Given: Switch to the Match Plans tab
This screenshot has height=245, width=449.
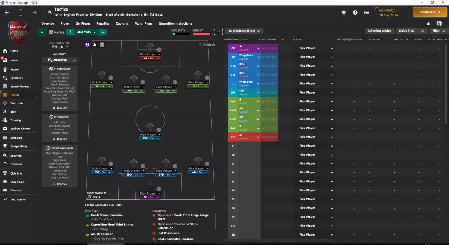Looking at the screenshot, I should (143, 23).
